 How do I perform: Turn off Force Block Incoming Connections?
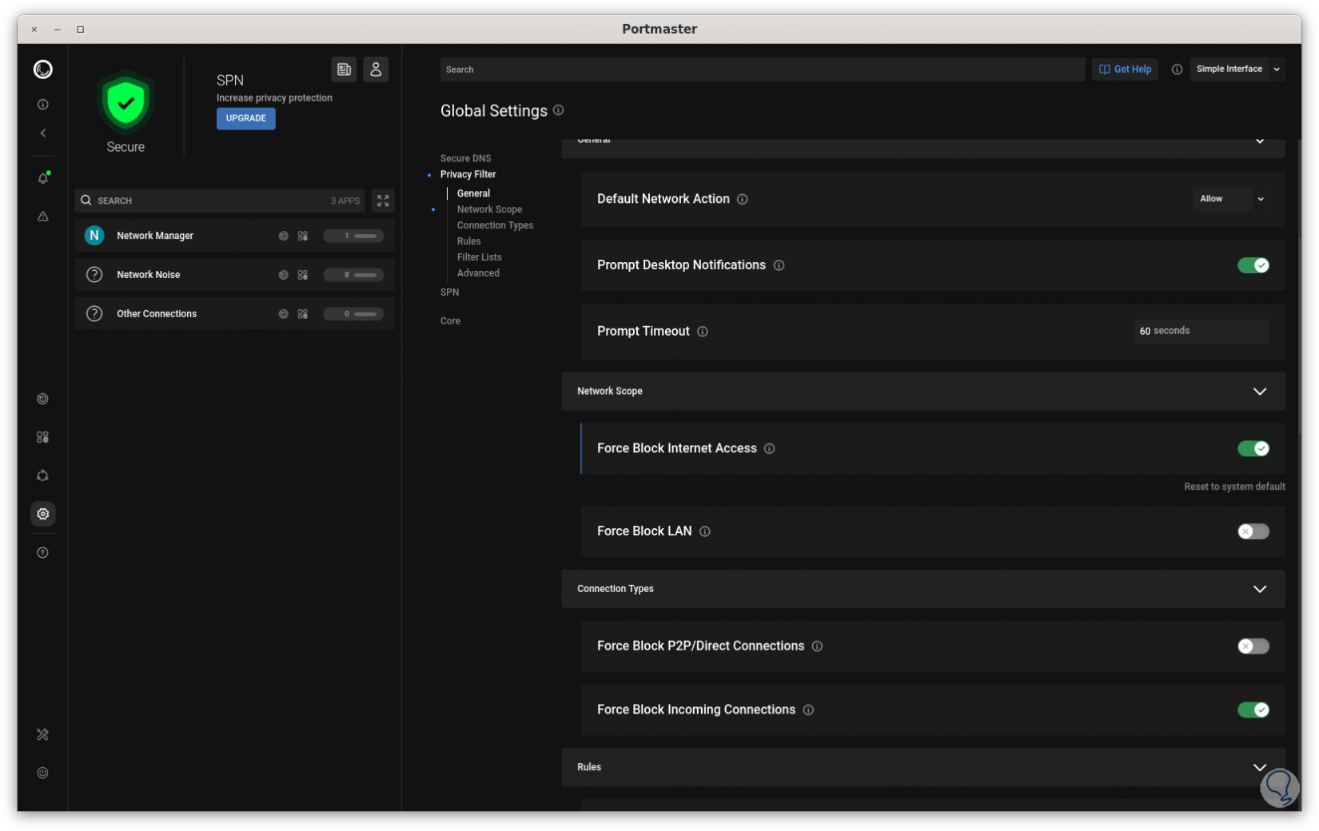(x=1253, y=710)
